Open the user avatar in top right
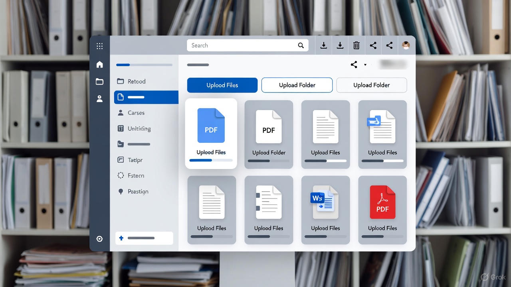Image resolution: width=511 pixels, height=287 pixels. coord(406,45)
